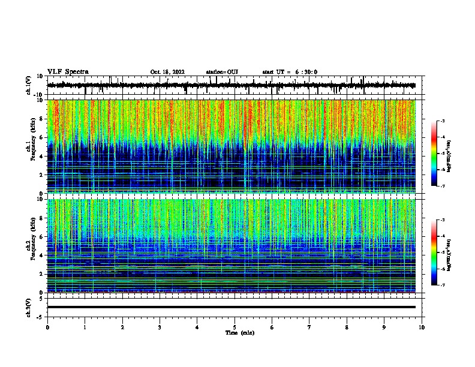This screenshot has width=475, height=367.
Task: Click time axis tick label "7"
Action: (309, 327)
